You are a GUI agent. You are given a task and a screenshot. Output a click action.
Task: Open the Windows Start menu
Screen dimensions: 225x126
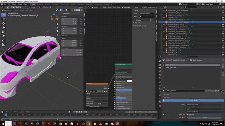[x=2, y=124]
